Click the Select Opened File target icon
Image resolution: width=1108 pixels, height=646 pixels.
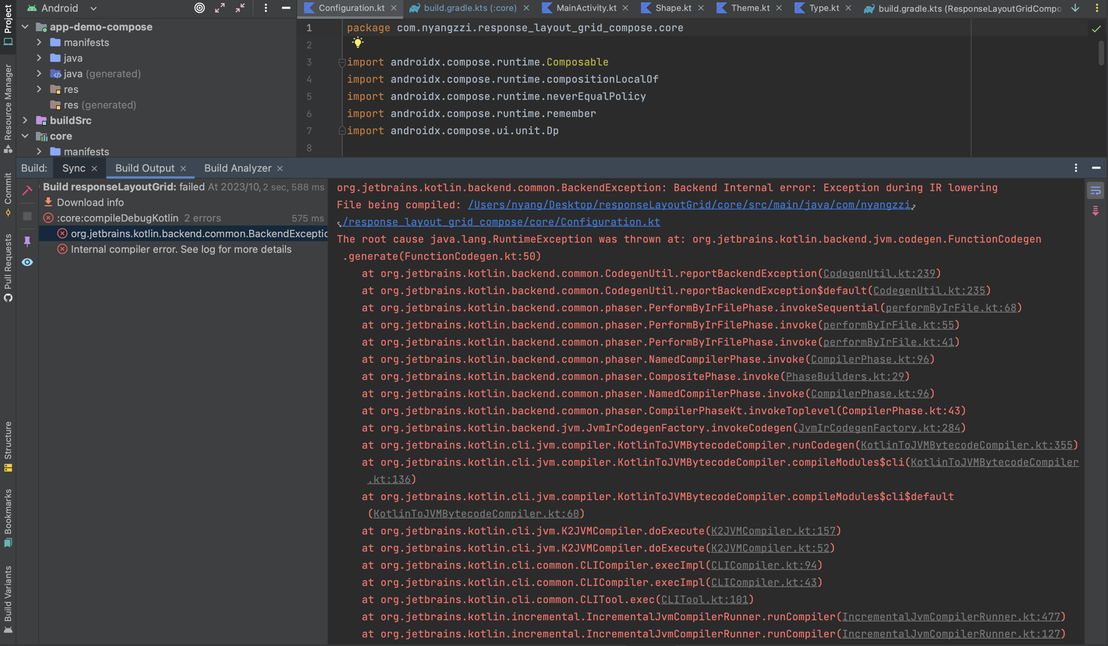199,8
